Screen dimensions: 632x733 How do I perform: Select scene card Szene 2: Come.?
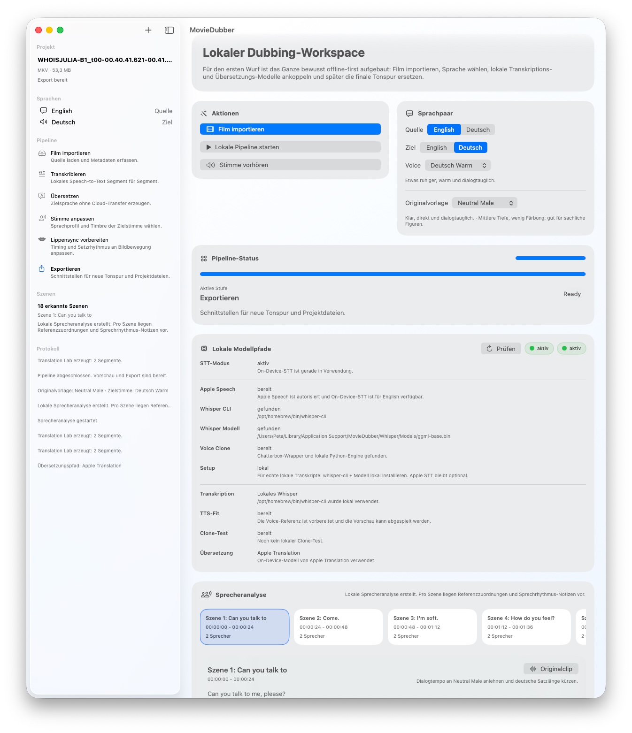pos(339,627)
